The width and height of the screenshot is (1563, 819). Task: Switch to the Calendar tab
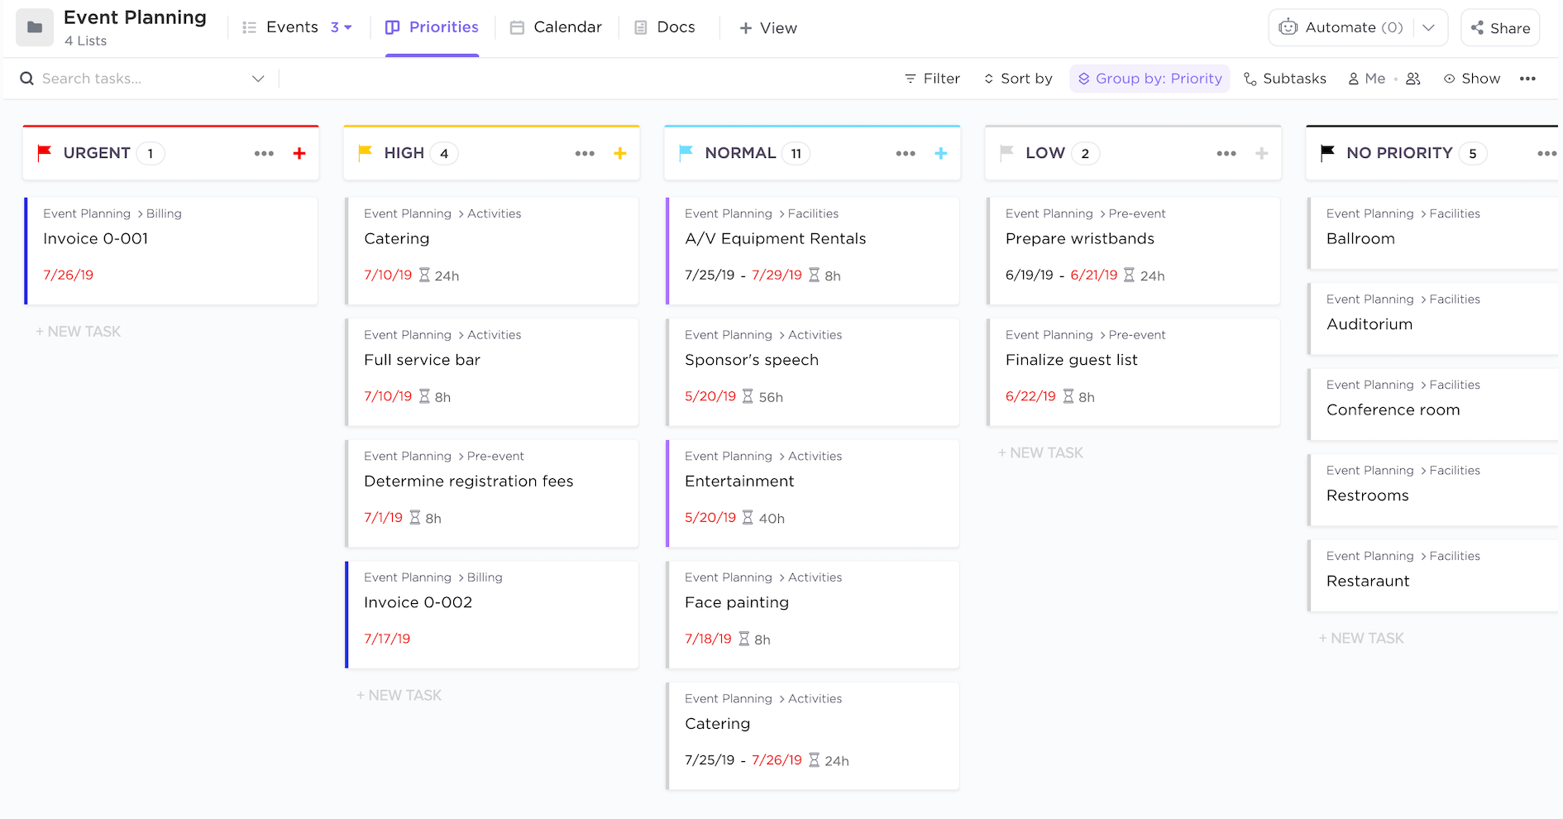click(x=556, y=27)
